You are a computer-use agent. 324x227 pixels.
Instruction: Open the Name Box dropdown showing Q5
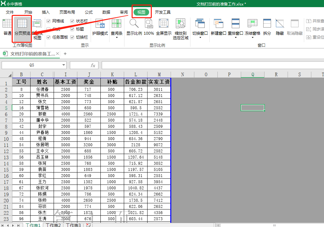point(63,65)
